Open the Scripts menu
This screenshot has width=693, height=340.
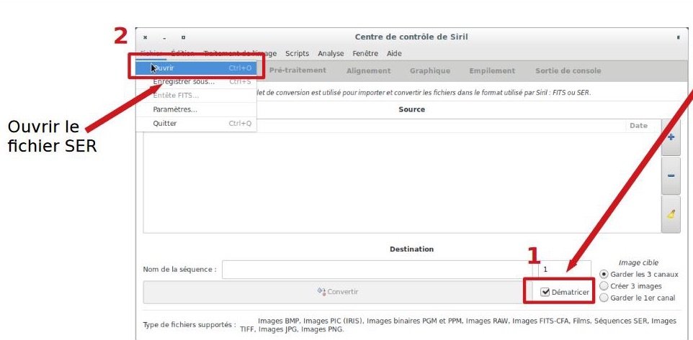[x=297, y=53]
